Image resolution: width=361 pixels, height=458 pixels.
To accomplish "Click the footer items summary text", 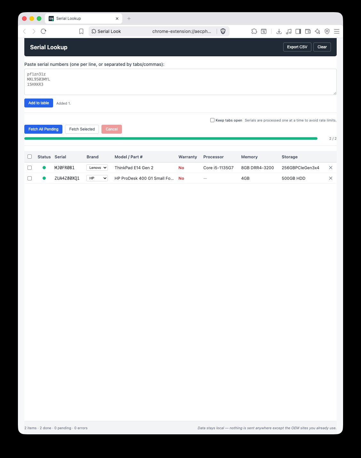I will coord(56,428).
